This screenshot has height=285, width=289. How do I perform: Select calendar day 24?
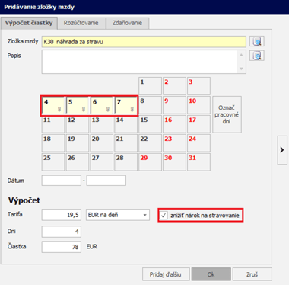[x=198, y=143]
